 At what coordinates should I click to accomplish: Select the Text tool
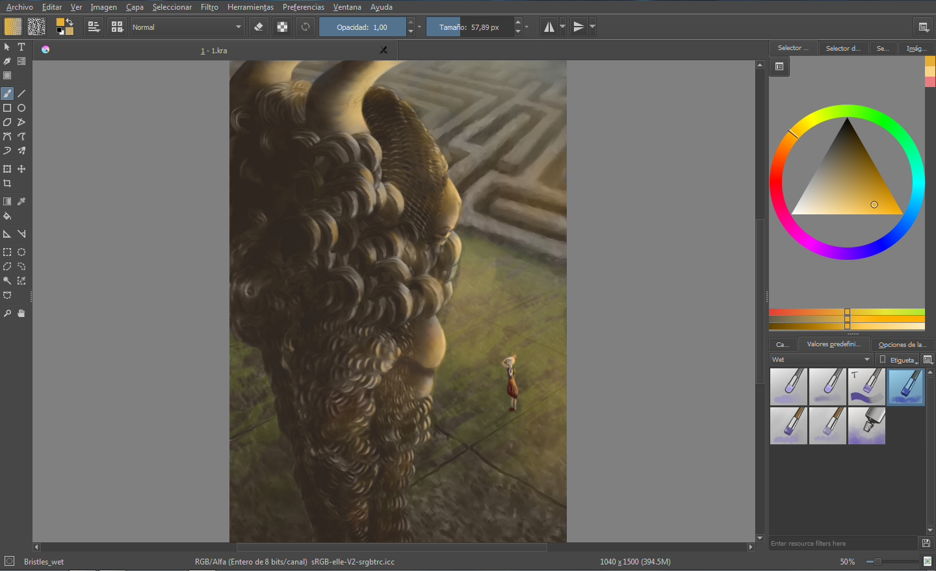21,47
